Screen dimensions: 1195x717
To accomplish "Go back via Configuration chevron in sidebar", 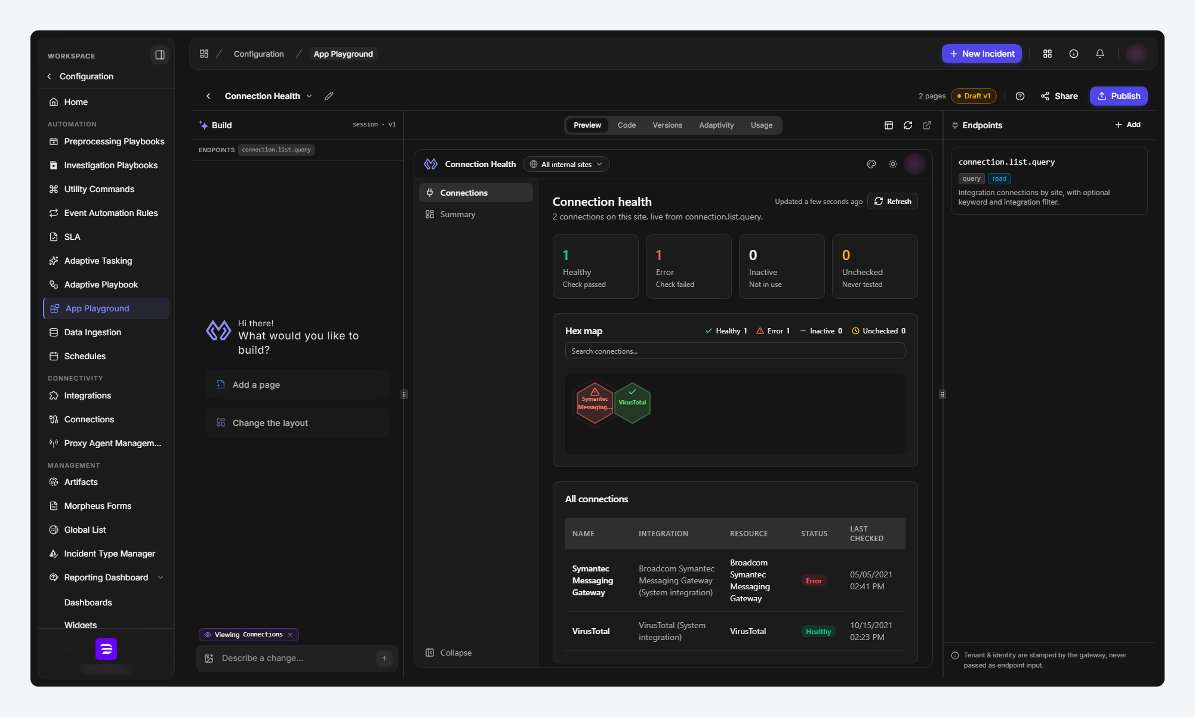I will (49, 76).
